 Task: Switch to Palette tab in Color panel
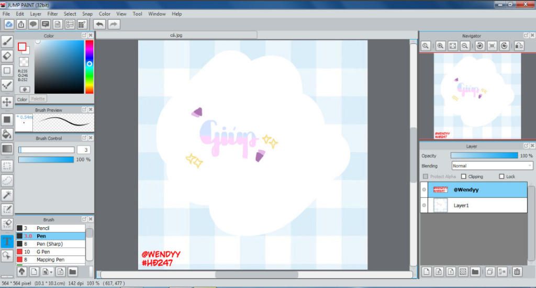click(38, 99)
